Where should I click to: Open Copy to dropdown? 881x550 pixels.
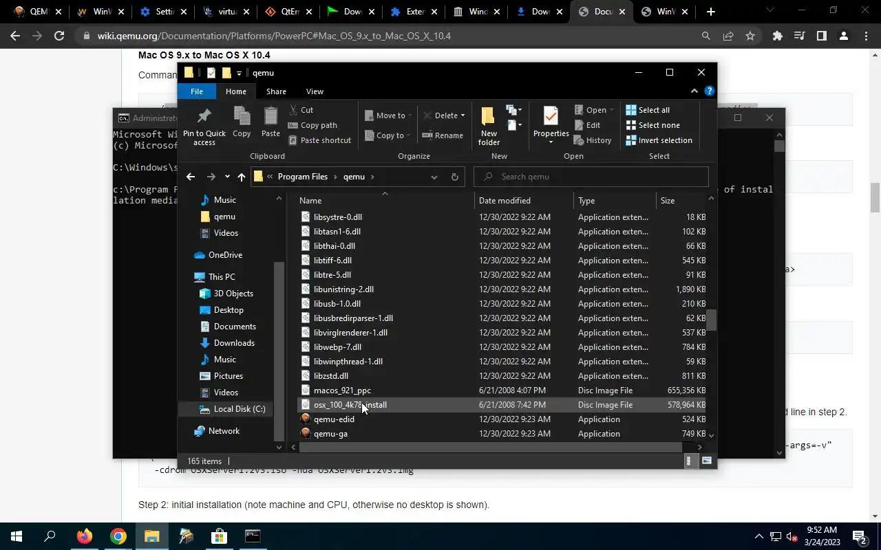(388, 135)
